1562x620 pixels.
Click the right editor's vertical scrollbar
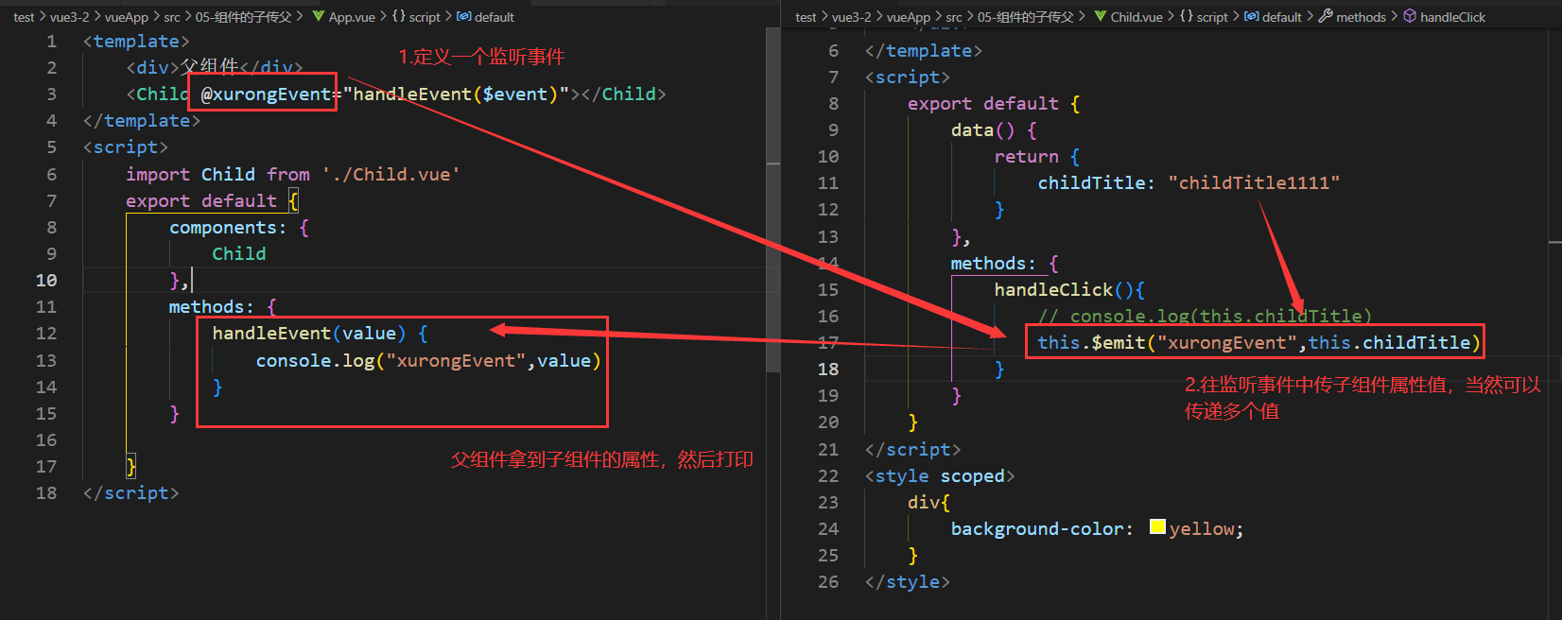[x=1555, y=324]
